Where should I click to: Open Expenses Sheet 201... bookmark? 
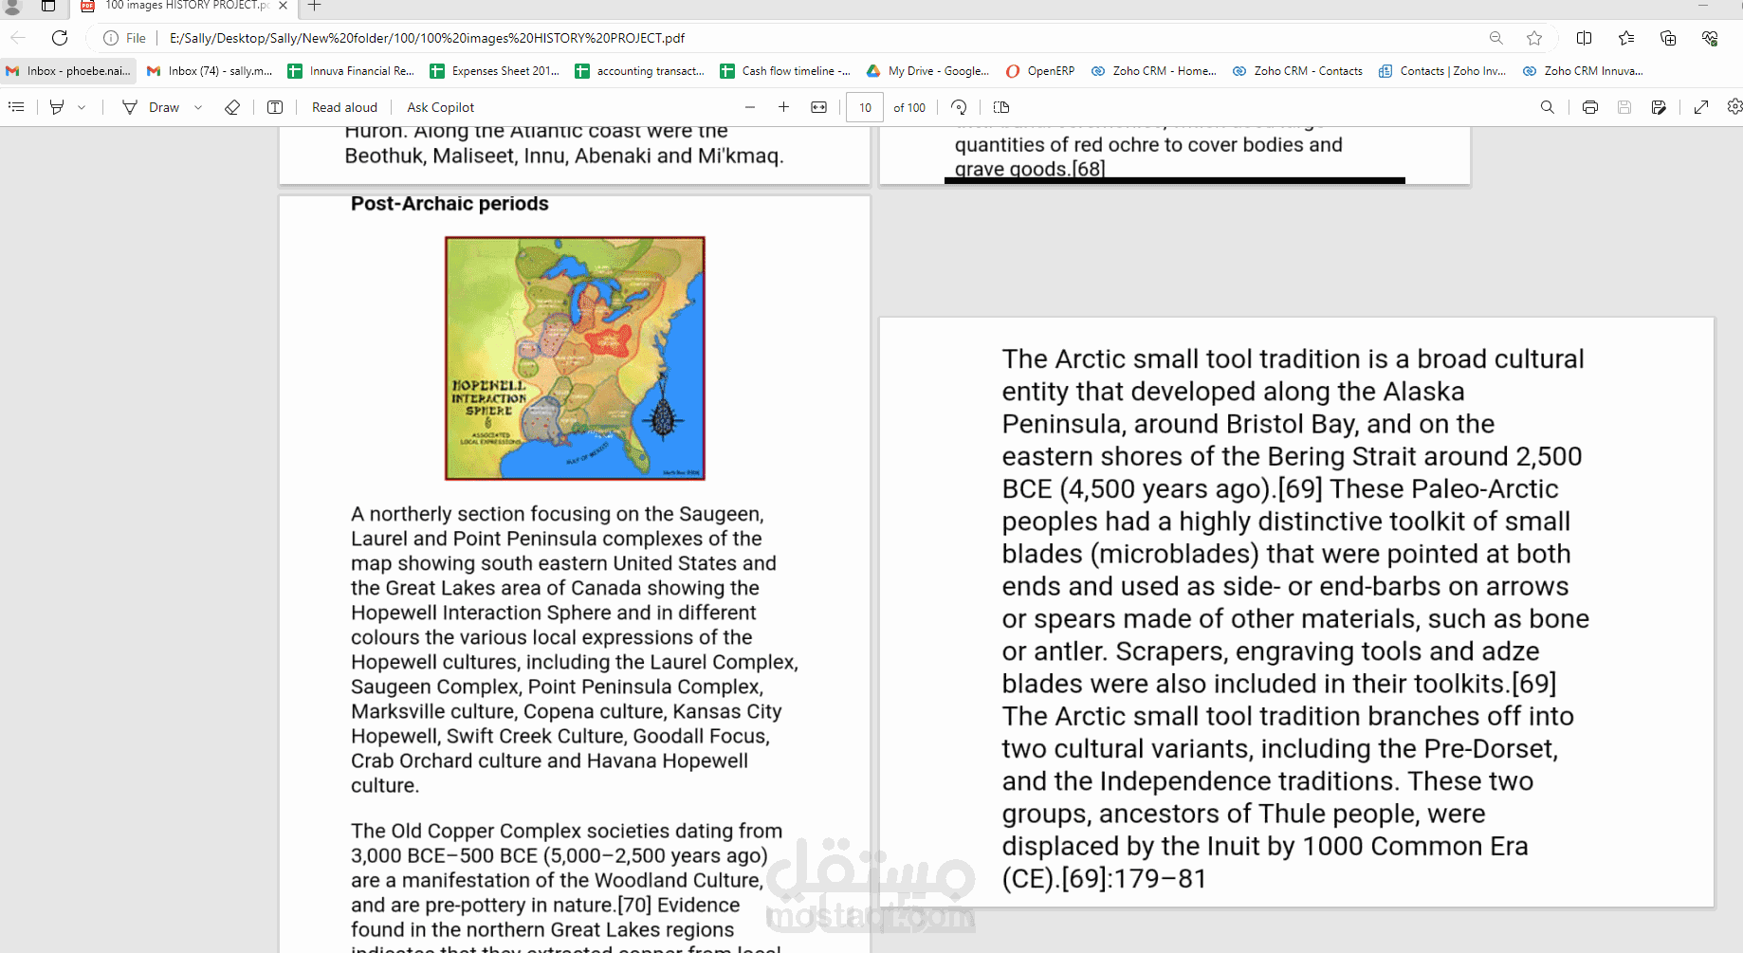pos(495,71)
